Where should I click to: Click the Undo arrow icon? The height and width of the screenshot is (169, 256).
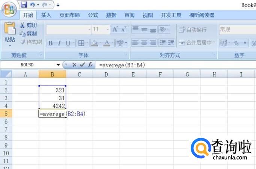[33, 5]
